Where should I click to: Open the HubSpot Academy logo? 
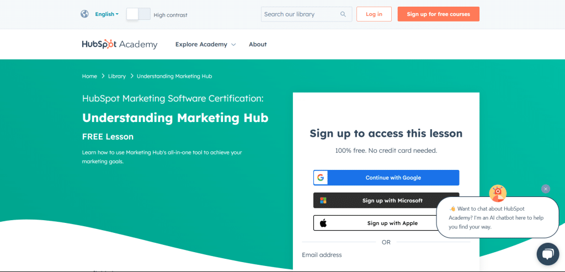coord(120,44)
